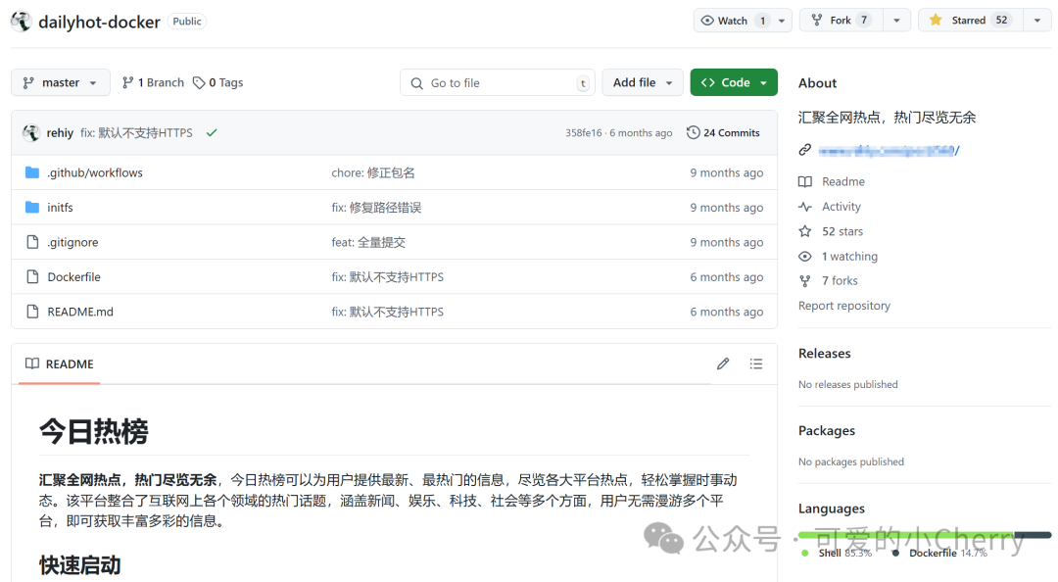Open the .github/workflows folder

click(x=95, y=172)
